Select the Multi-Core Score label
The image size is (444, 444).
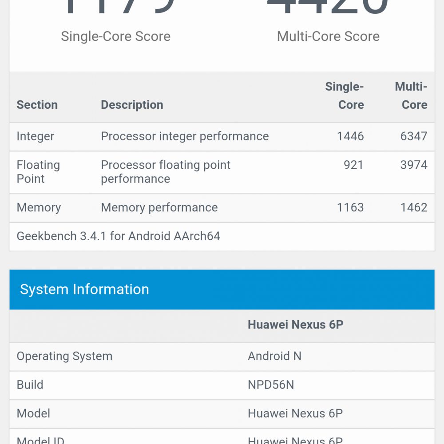[x=328, y=36]
